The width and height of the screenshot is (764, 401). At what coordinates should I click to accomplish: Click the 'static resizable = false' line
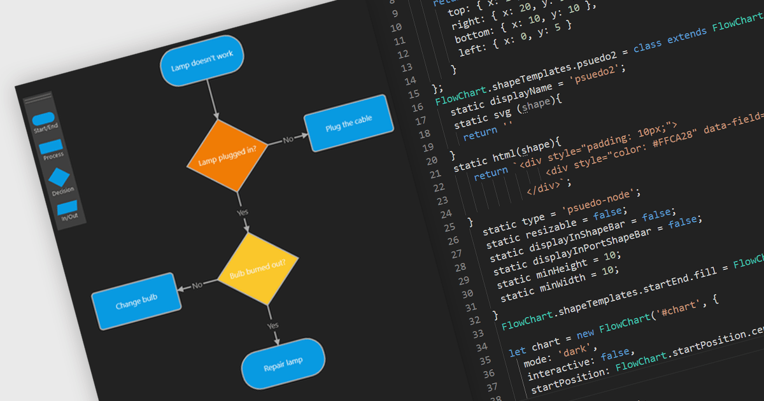pos(556,227)
